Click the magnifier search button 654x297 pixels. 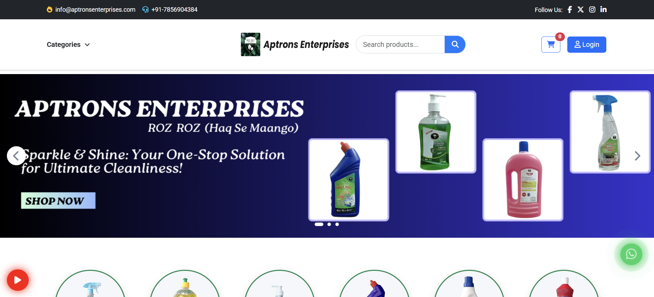[455, 44]
